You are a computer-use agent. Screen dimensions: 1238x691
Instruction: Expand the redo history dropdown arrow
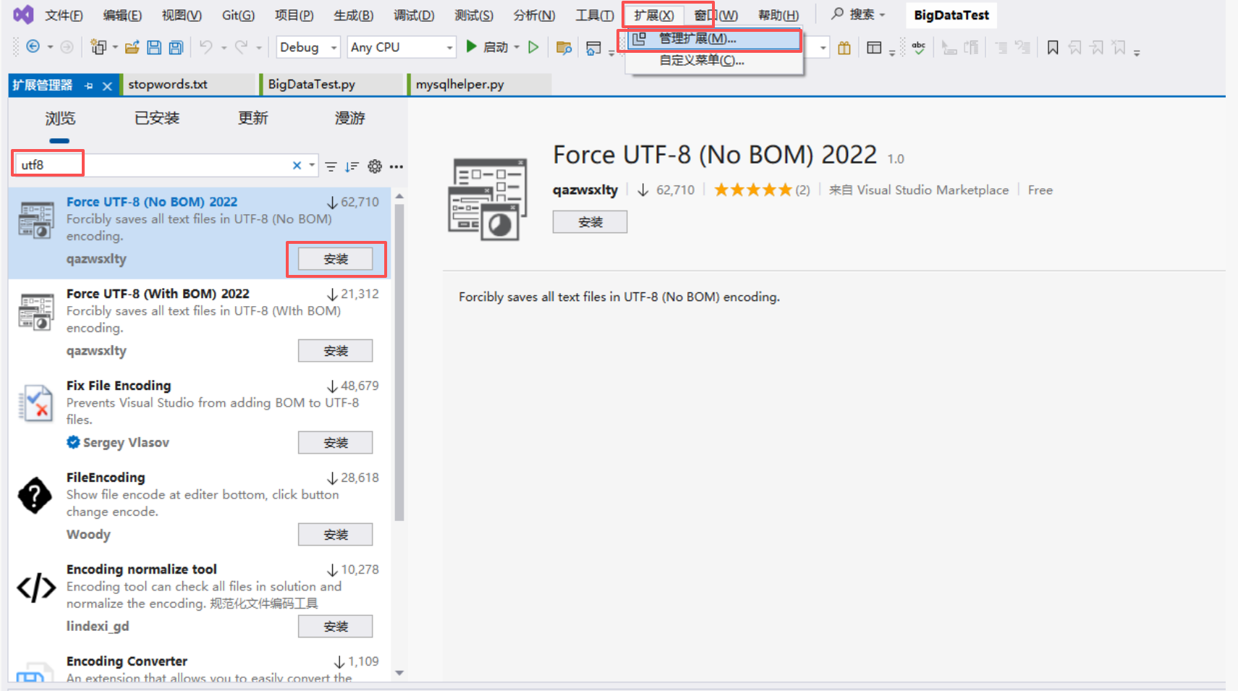[258, 48]
